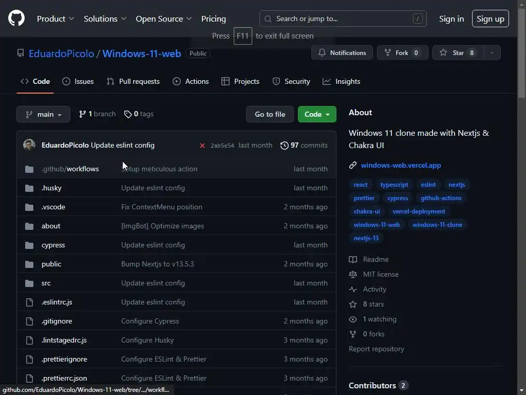Screen dimensions: 526x395
Task: Open the Pricing page
Action: pos(213,19)
